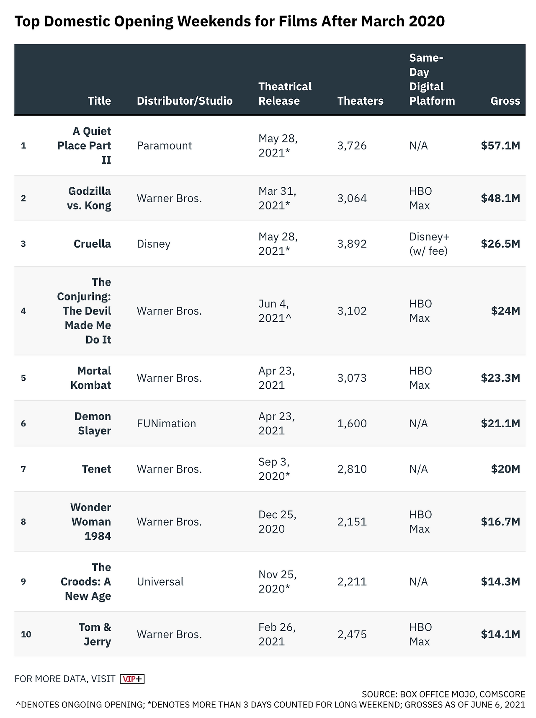This screenshot has width=536, height=718.
Task: Click the VIP+ logo link
Action: (x=132, y=679)
